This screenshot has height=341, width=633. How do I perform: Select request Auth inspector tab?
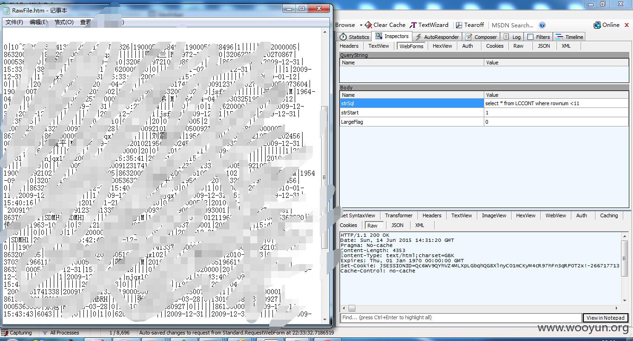click(468, 46)
